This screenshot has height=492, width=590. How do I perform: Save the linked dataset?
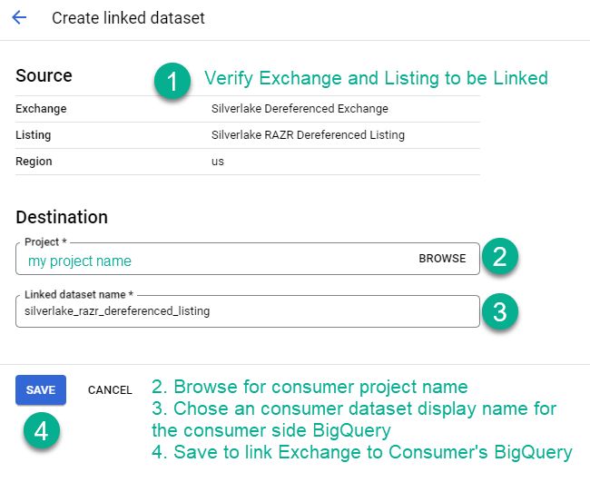click(41, 389)
